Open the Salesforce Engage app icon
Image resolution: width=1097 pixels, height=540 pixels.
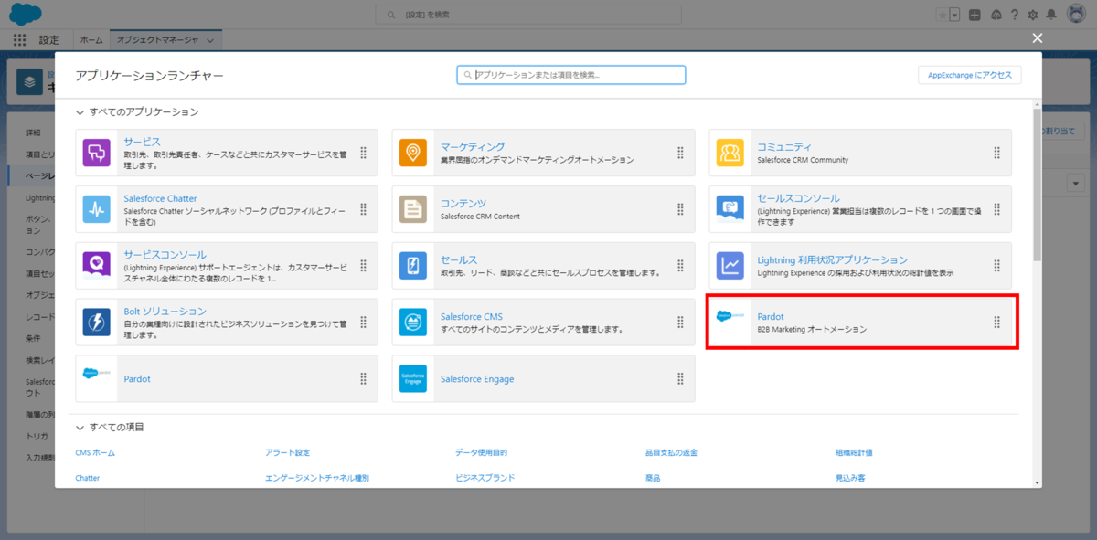pyautogui.click(x=413, y=379)
